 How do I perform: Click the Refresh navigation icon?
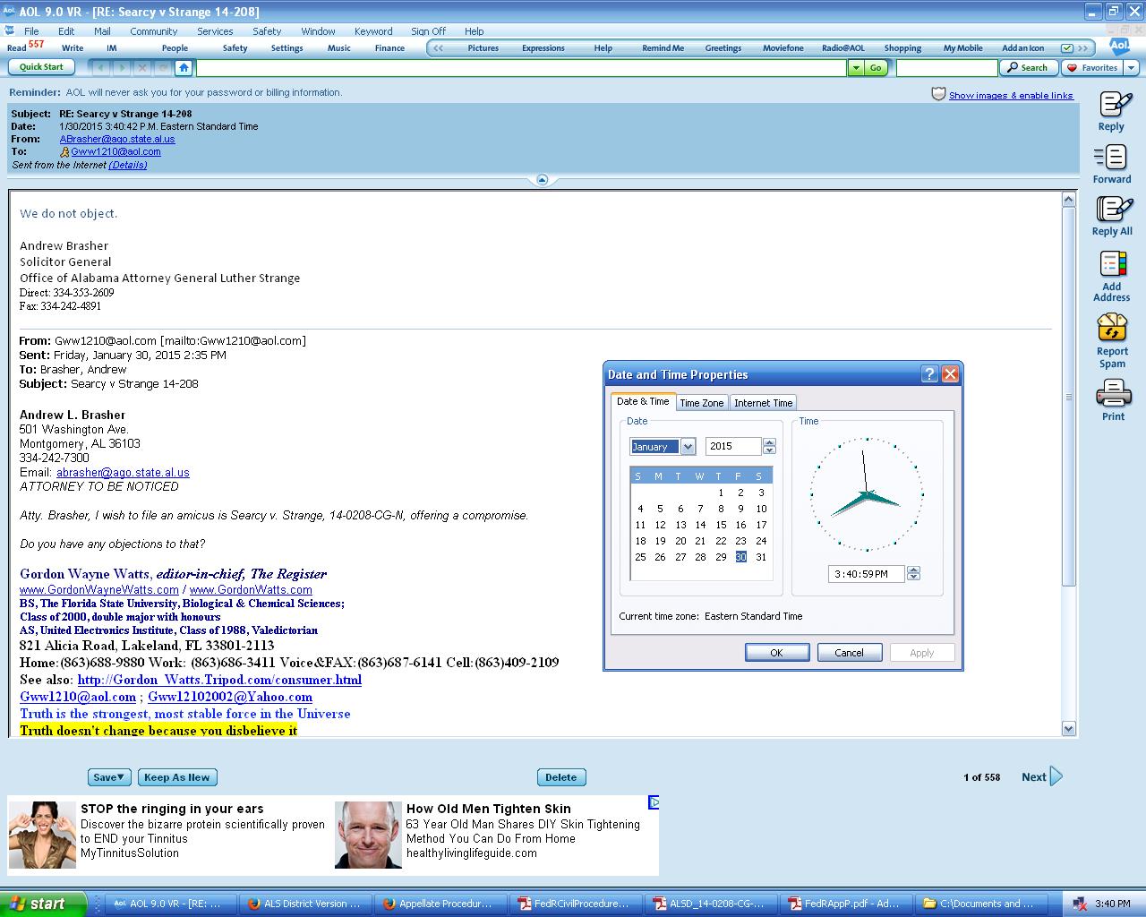click(163, 67)
